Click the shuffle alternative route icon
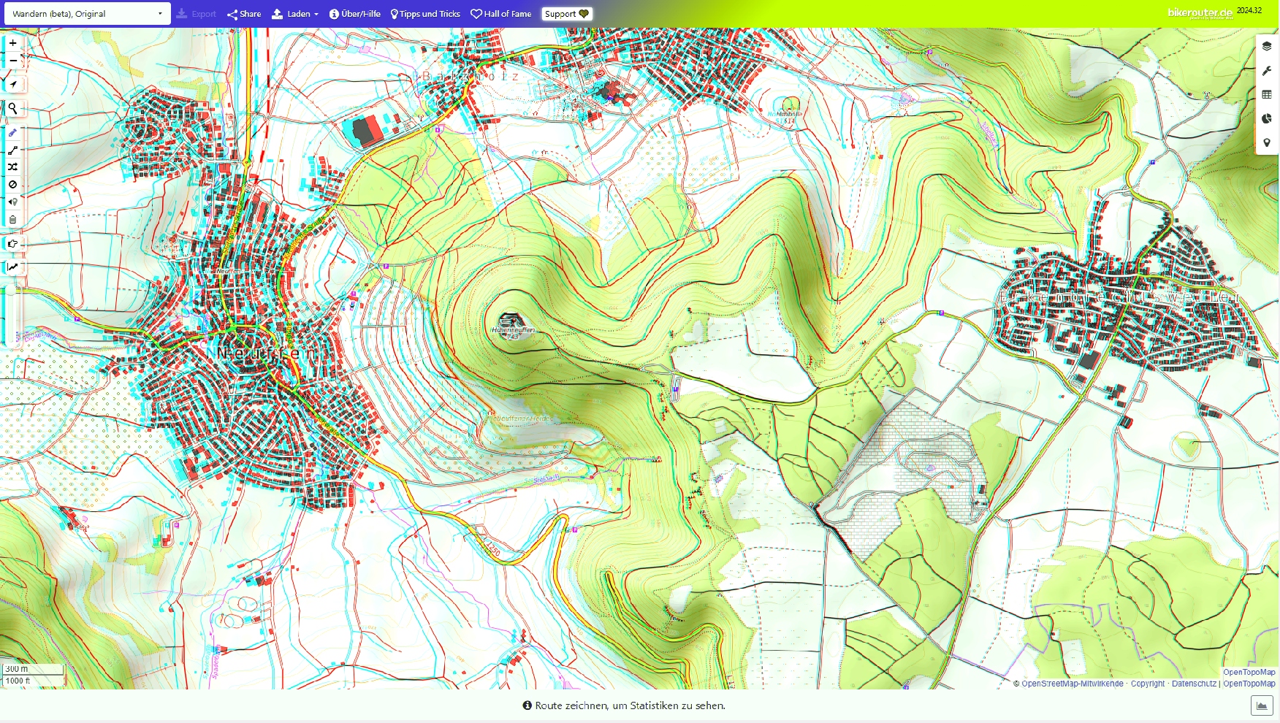 (12, 167)
